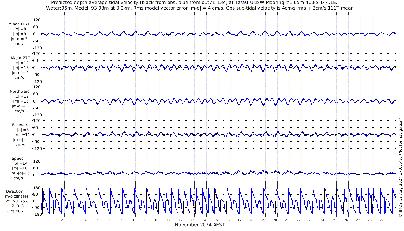Click the day 20 tick label
The height and width of the screenshot is (231, 404).
pos(275,220)
